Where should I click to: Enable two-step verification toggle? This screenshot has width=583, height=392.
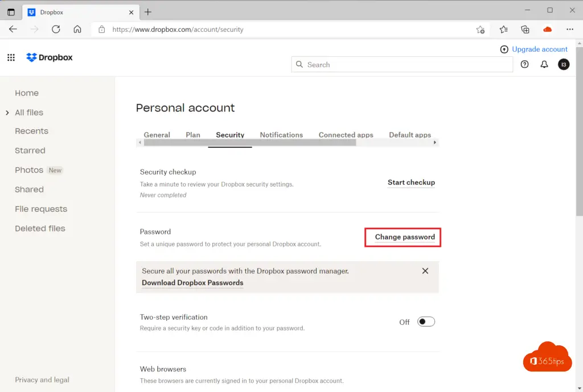point(426,321)
